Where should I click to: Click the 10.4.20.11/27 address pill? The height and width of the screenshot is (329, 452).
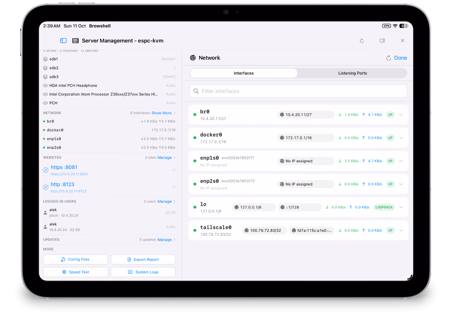coord(306,115)
